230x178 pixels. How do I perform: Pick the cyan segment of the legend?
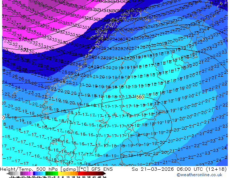click(x=44, y=174)
